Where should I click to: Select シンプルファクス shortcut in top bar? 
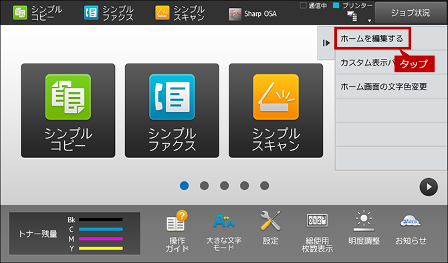[108, 13]
